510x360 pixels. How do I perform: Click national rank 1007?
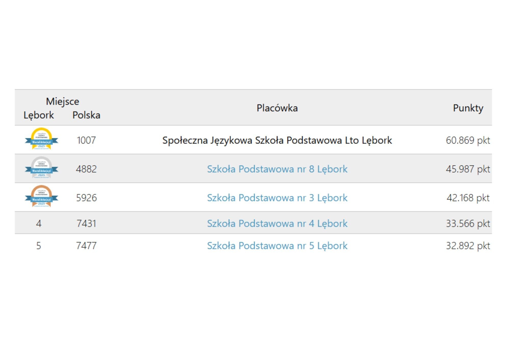click(86, 140)
